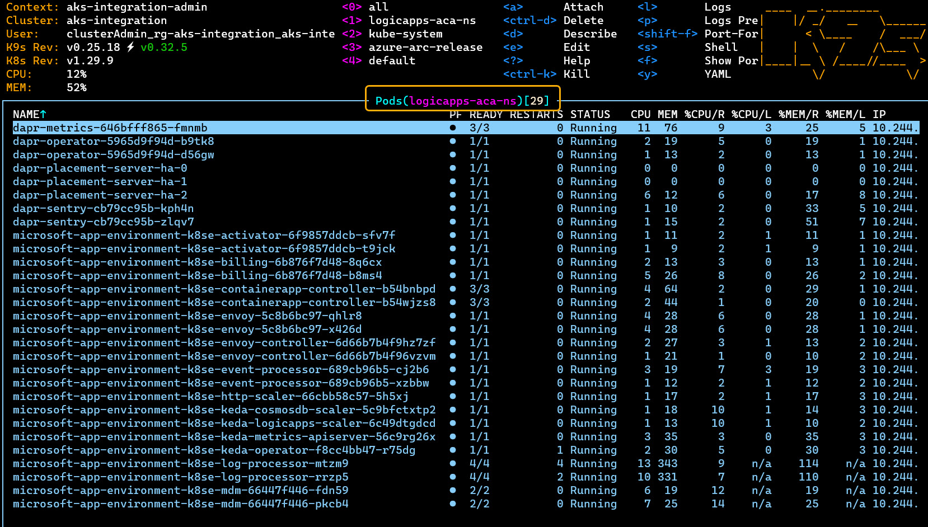Click the Pods(logicapps-aca-ns)[29] title
The height and width of the screenshot is (527, 928).
click(x=462, y=101)
